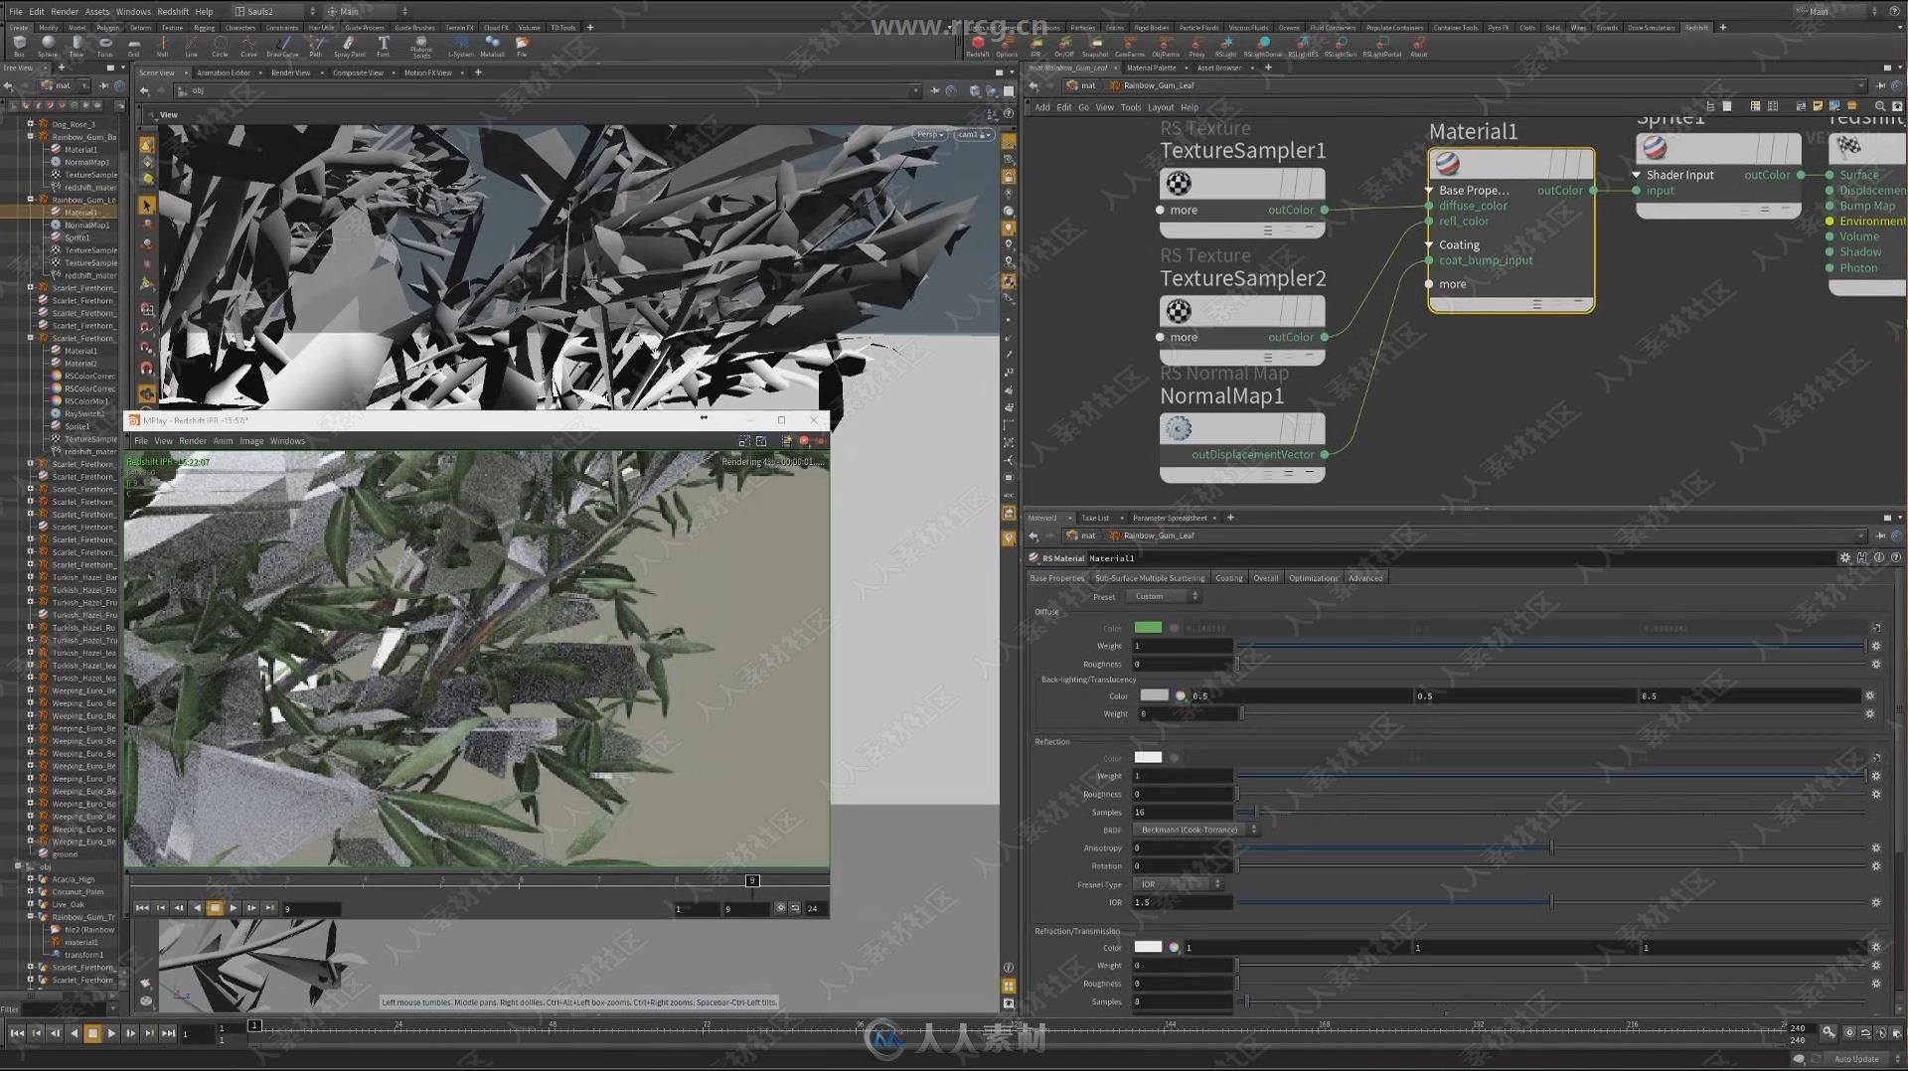This screenshot has width=1908, height=1071.
Task: Open the green Diffuse color swatch
Action: click(x=1148, y=627)
